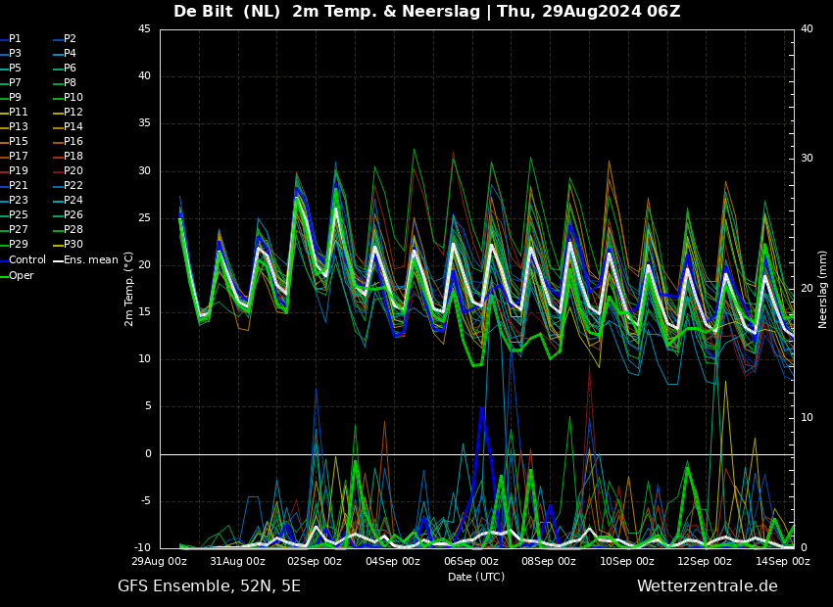Select the Ens. mean legend entry

(x=84, y=259)
